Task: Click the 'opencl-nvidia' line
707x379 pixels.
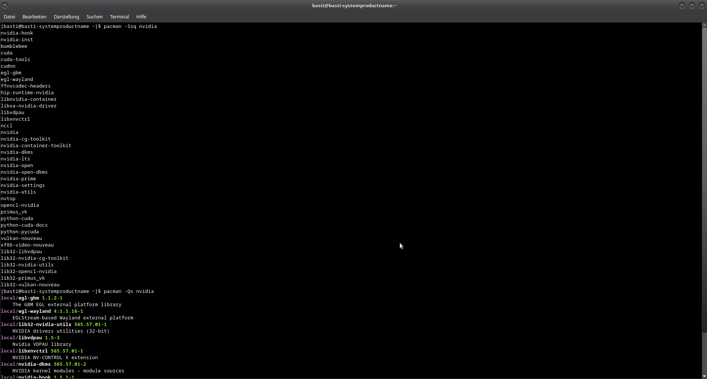Action: coord(20,205)
